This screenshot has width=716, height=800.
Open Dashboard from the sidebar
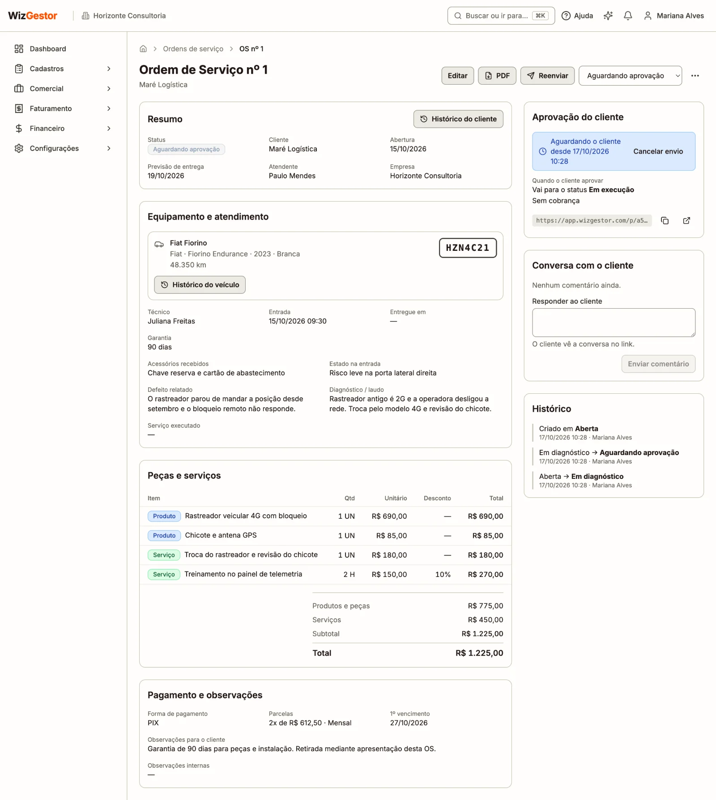[64, 49]
